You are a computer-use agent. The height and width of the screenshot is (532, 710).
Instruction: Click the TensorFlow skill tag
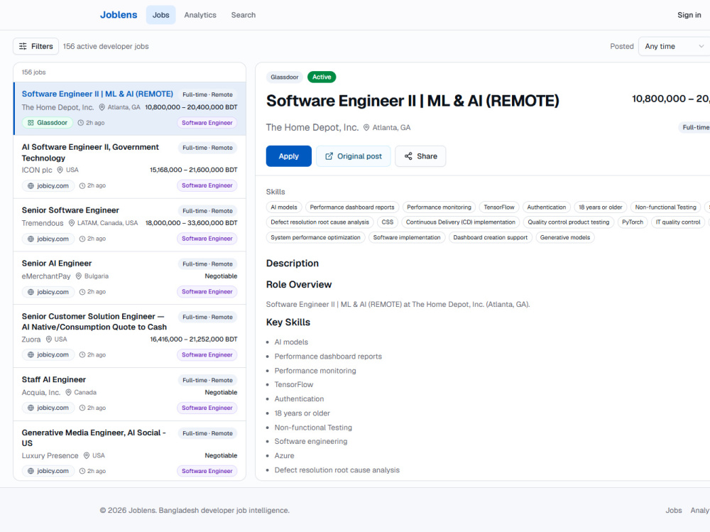point(499,207)
